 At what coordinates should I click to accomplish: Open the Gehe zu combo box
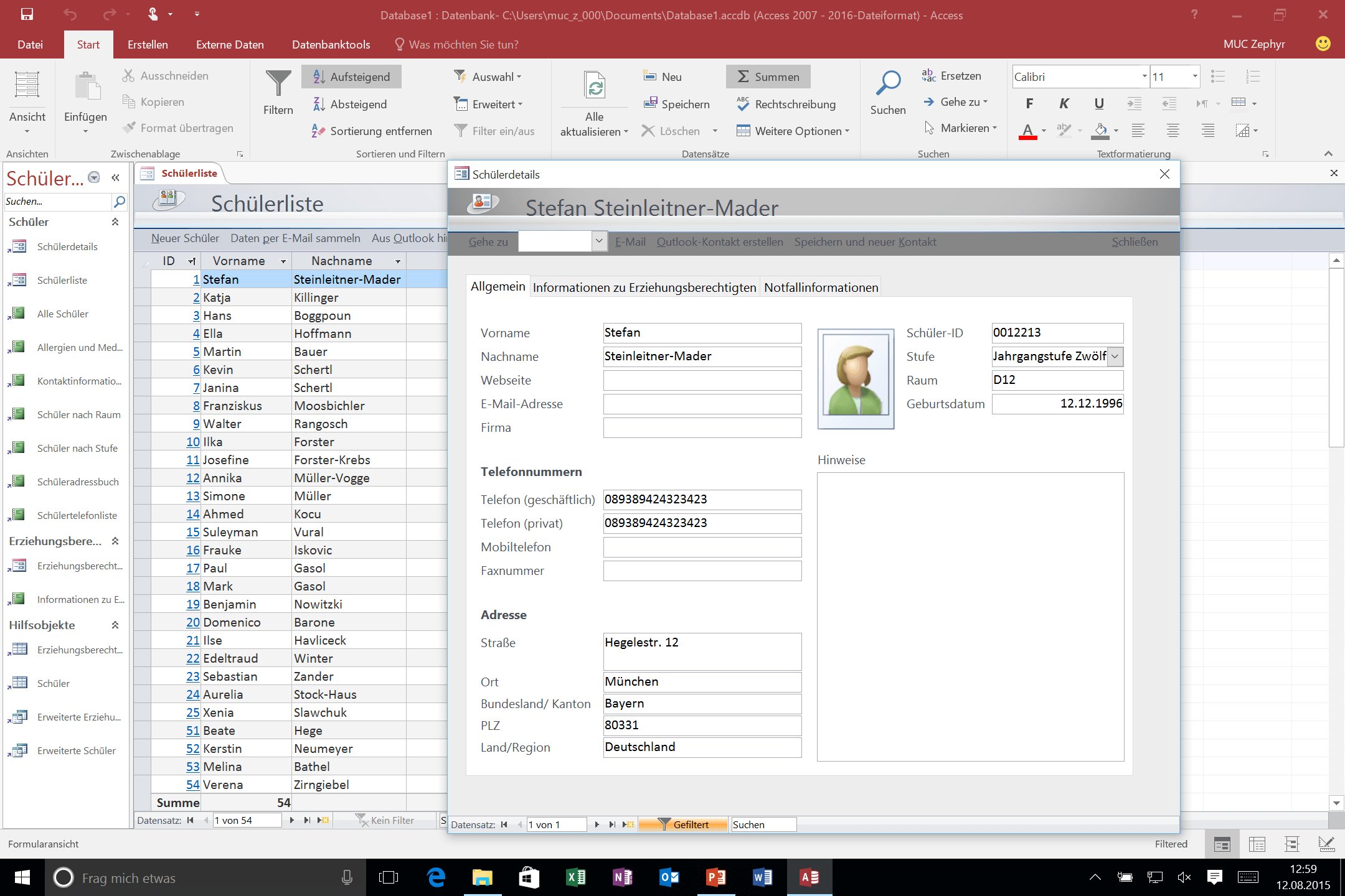598,241
